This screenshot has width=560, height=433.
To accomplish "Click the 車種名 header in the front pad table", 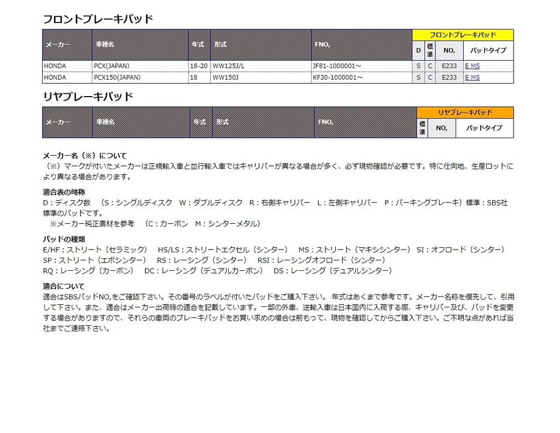I will pyautogui.click(x=104, y=44).
